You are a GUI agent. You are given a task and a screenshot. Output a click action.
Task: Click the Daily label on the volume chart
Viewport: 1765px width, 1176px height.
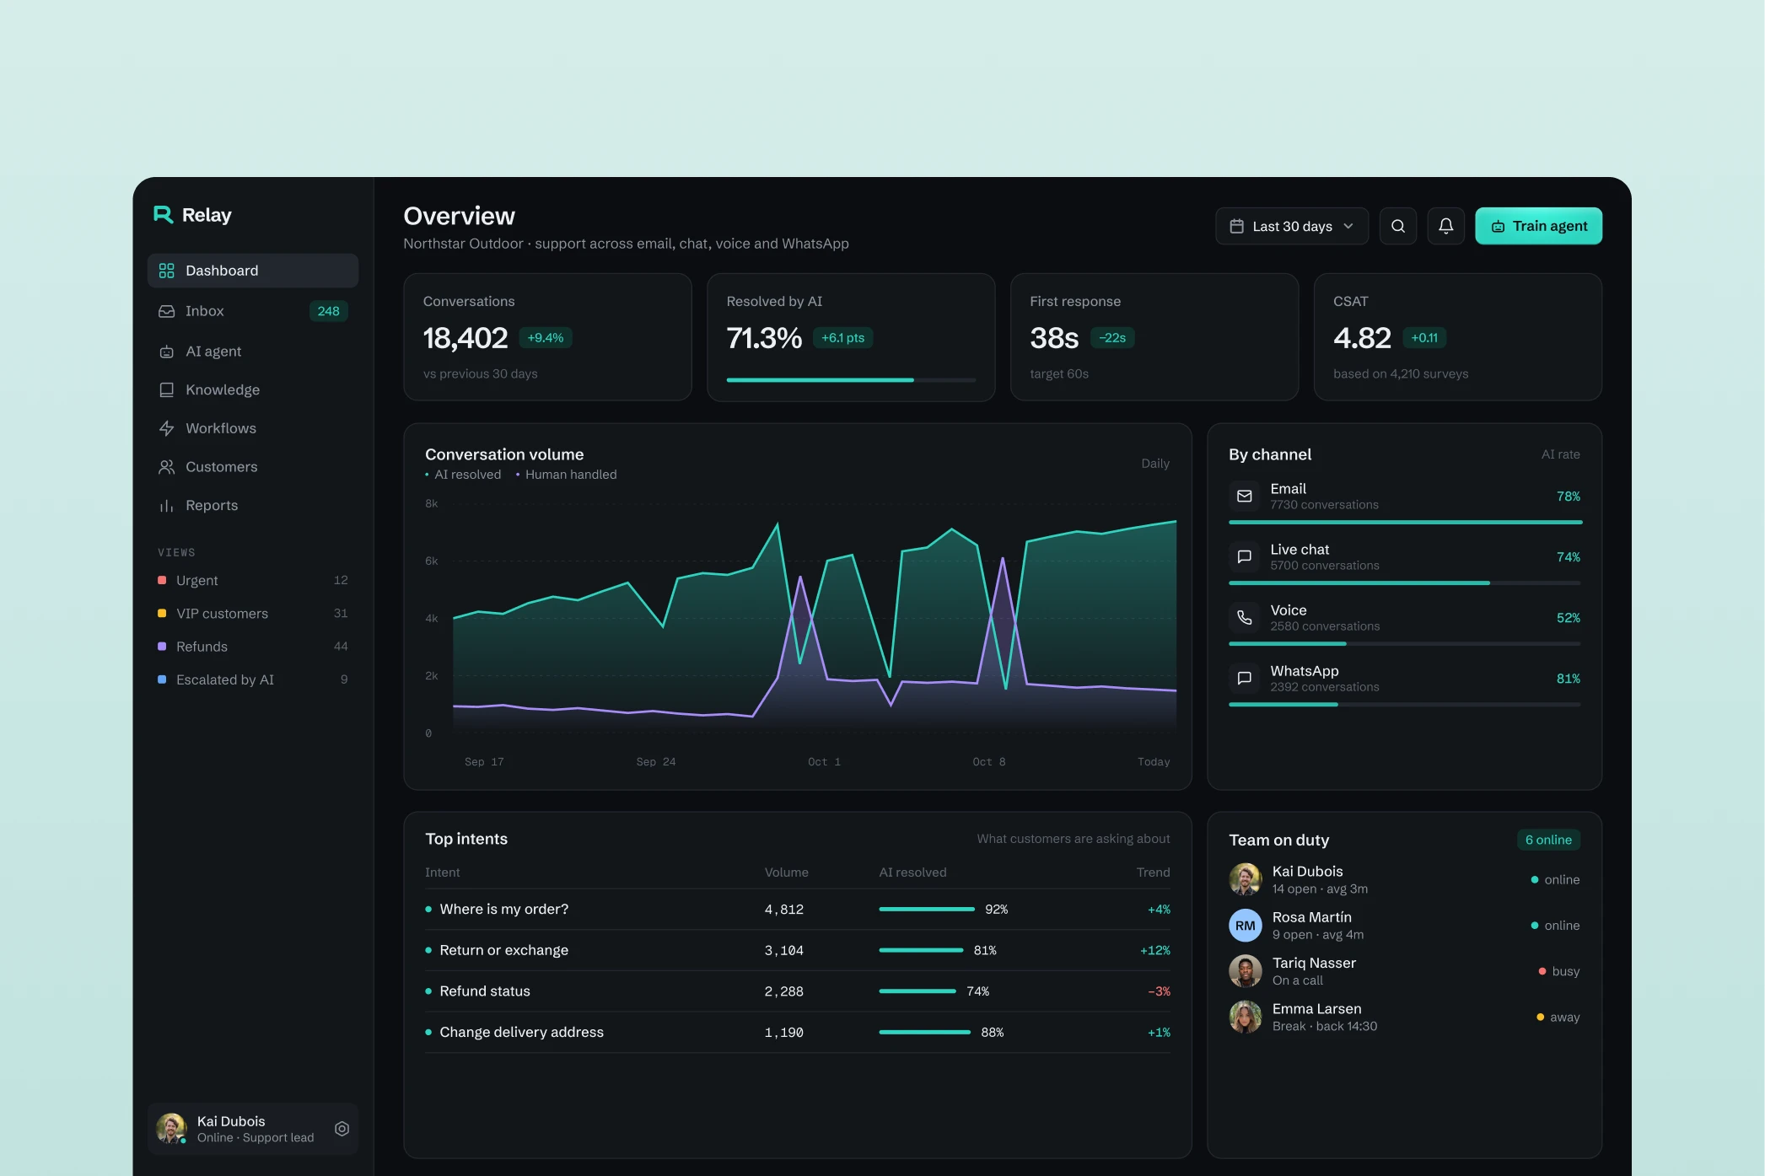(1154, 464)
